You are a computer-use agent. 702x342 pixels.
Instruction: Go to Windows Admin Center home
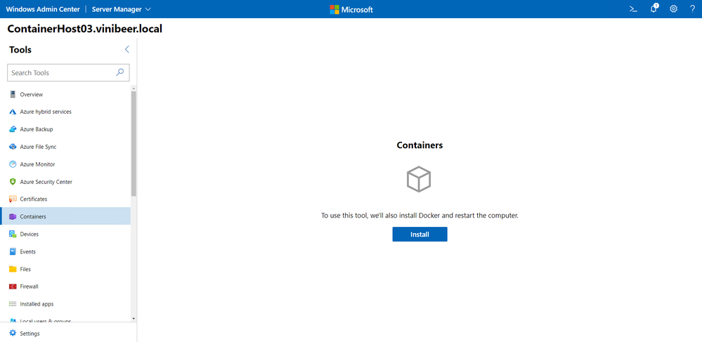click(x=43, y=9)
